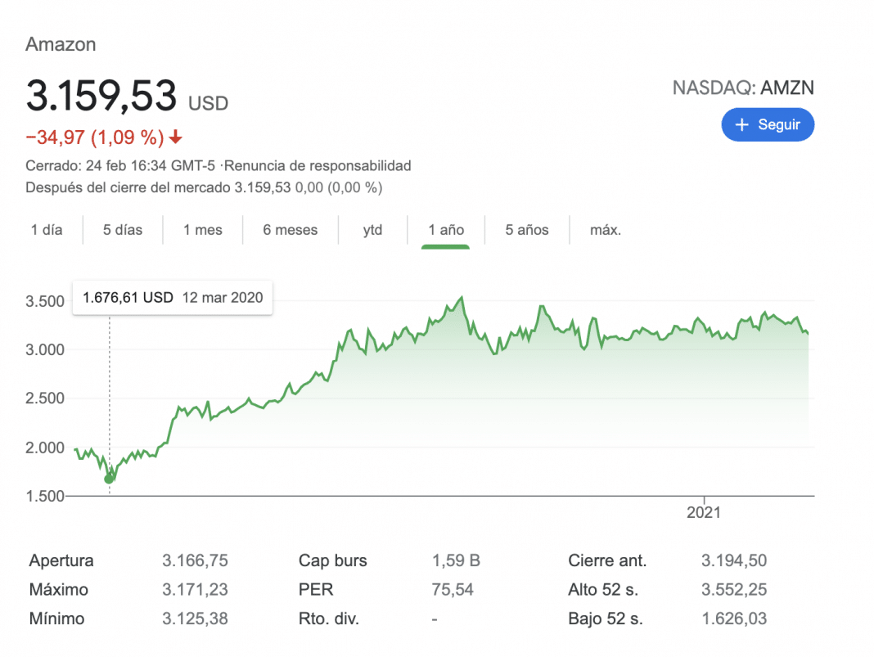This screenshot has width=874, height=657.
Task: Click the 2021 label on chart axis
Action: 705,512
